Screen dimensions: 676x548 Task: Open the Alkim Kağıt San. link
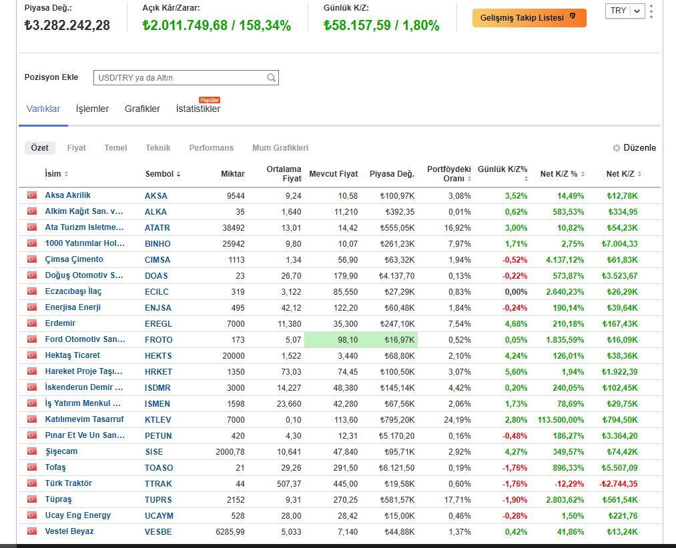(84, 211)
